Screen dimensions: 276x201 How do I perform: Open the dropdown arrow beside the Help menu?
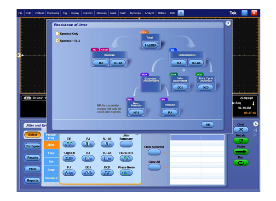point(181,13)
